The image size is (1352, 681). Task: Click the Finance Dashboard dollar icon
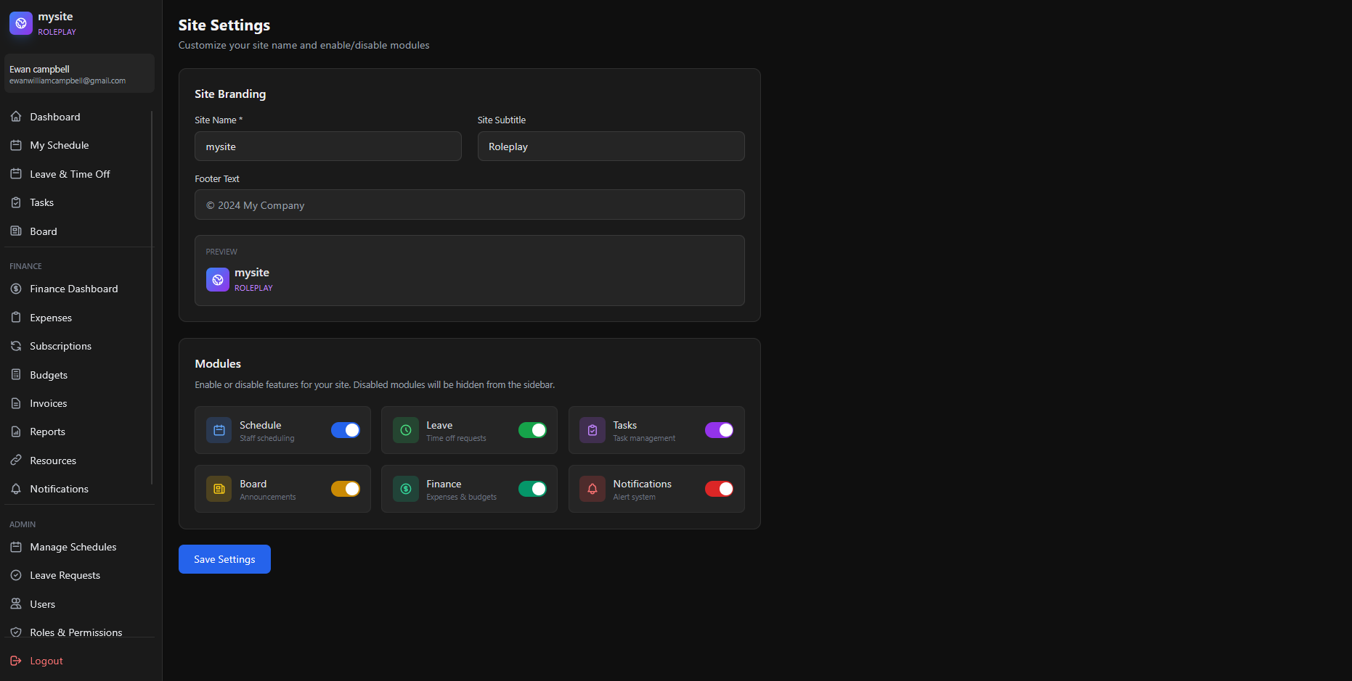[16, 289]
